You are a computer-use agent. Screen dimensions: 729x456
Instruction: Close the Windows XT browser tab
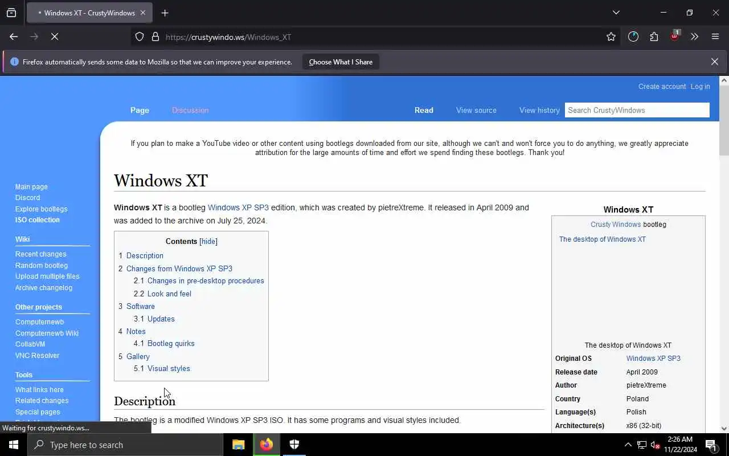point(142,13)
